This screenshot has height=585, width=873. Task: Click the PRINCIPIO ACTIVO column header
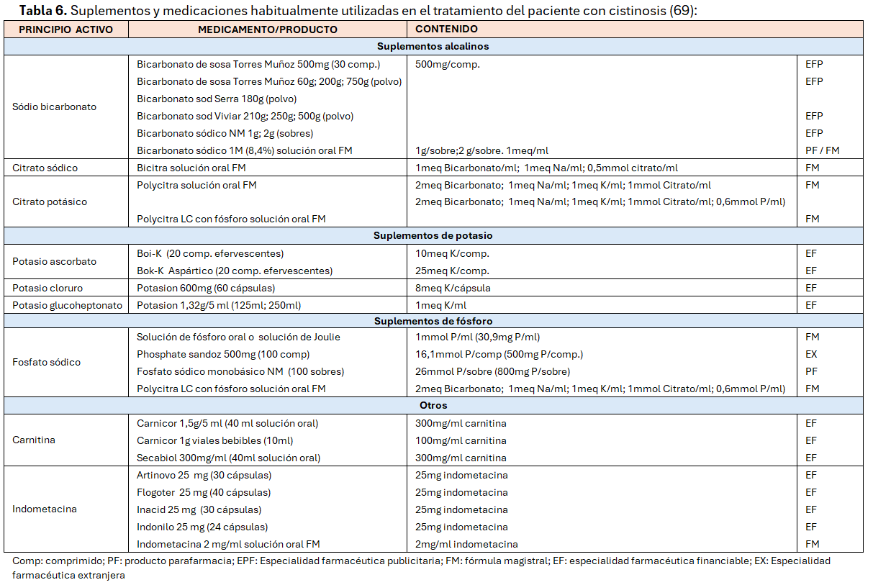[x=66, y=30]
